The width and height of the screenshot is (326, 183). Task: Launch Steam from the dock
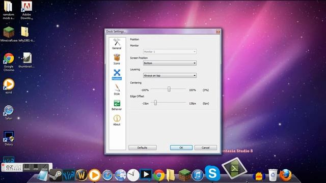(x=56, y=175)
